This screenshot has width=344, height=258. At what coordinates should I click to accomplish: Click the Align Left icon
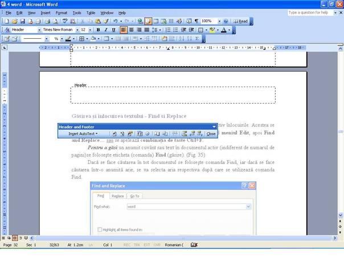(x=124, y=30)
